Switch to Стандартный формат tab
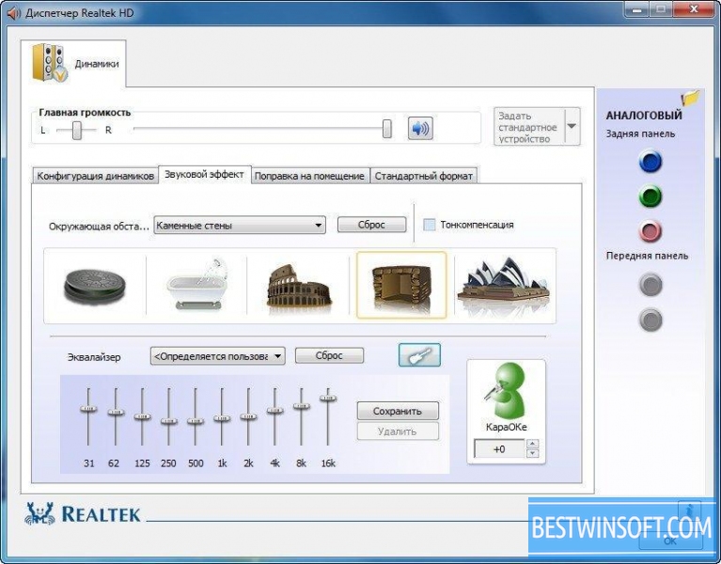 (424, 176)
